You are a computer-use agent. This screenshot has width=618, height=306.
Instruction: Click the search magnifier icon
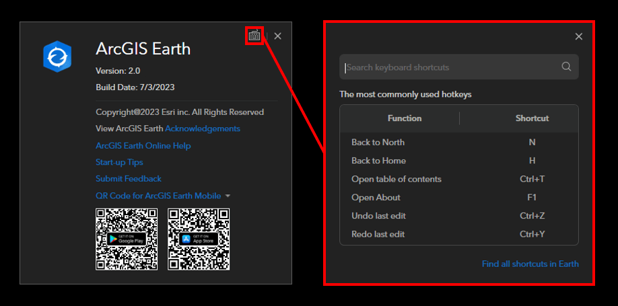pos(566,67)
